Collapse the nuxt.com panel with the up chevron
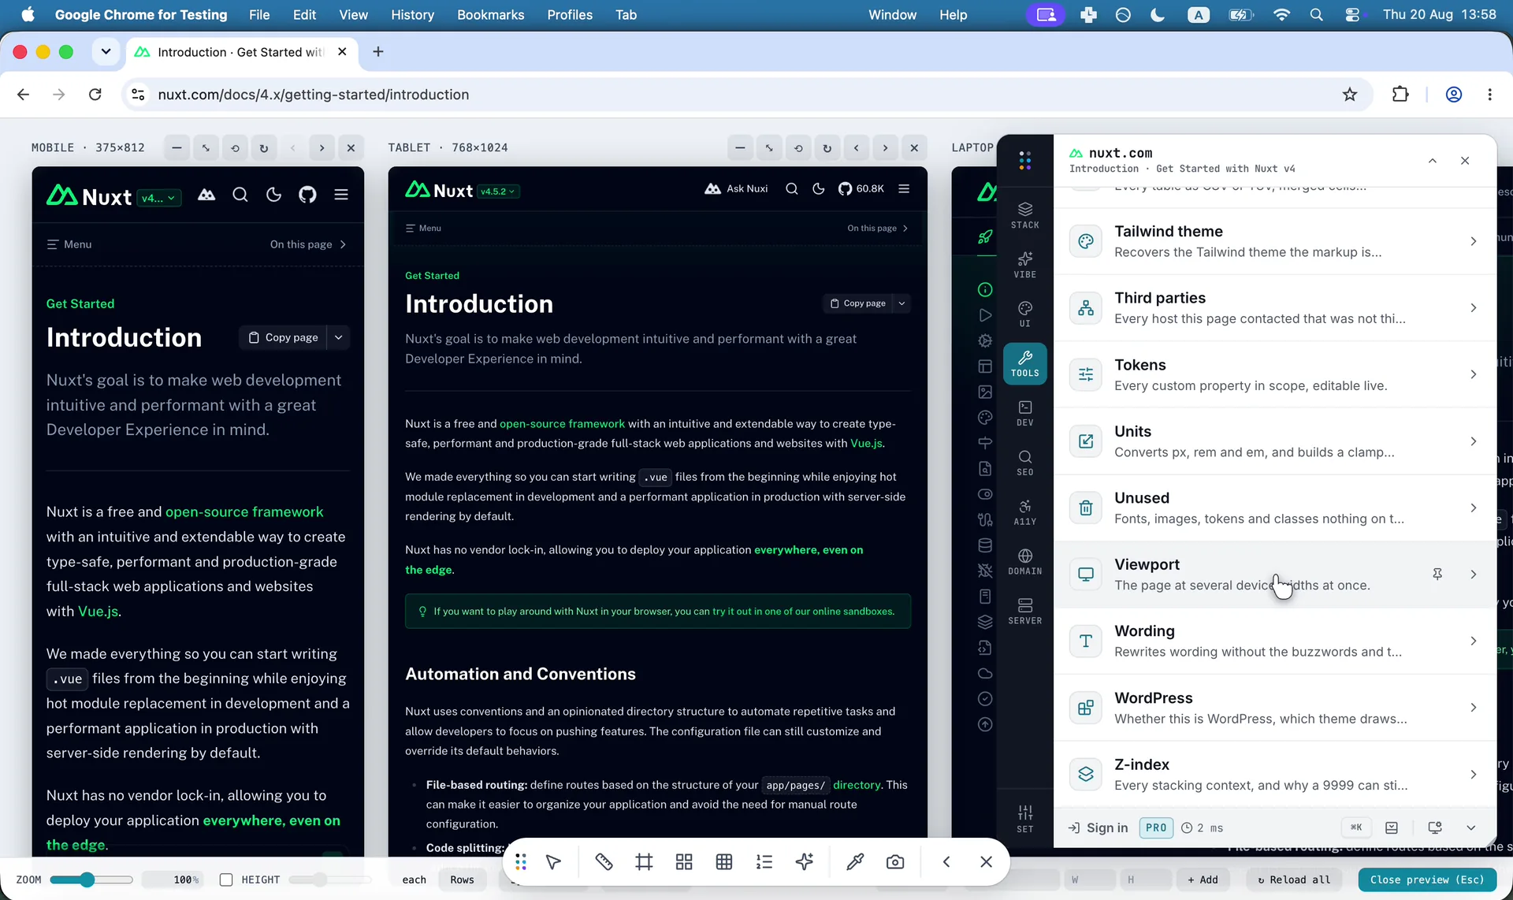The image size is (1513, 900). [1433, 161]
